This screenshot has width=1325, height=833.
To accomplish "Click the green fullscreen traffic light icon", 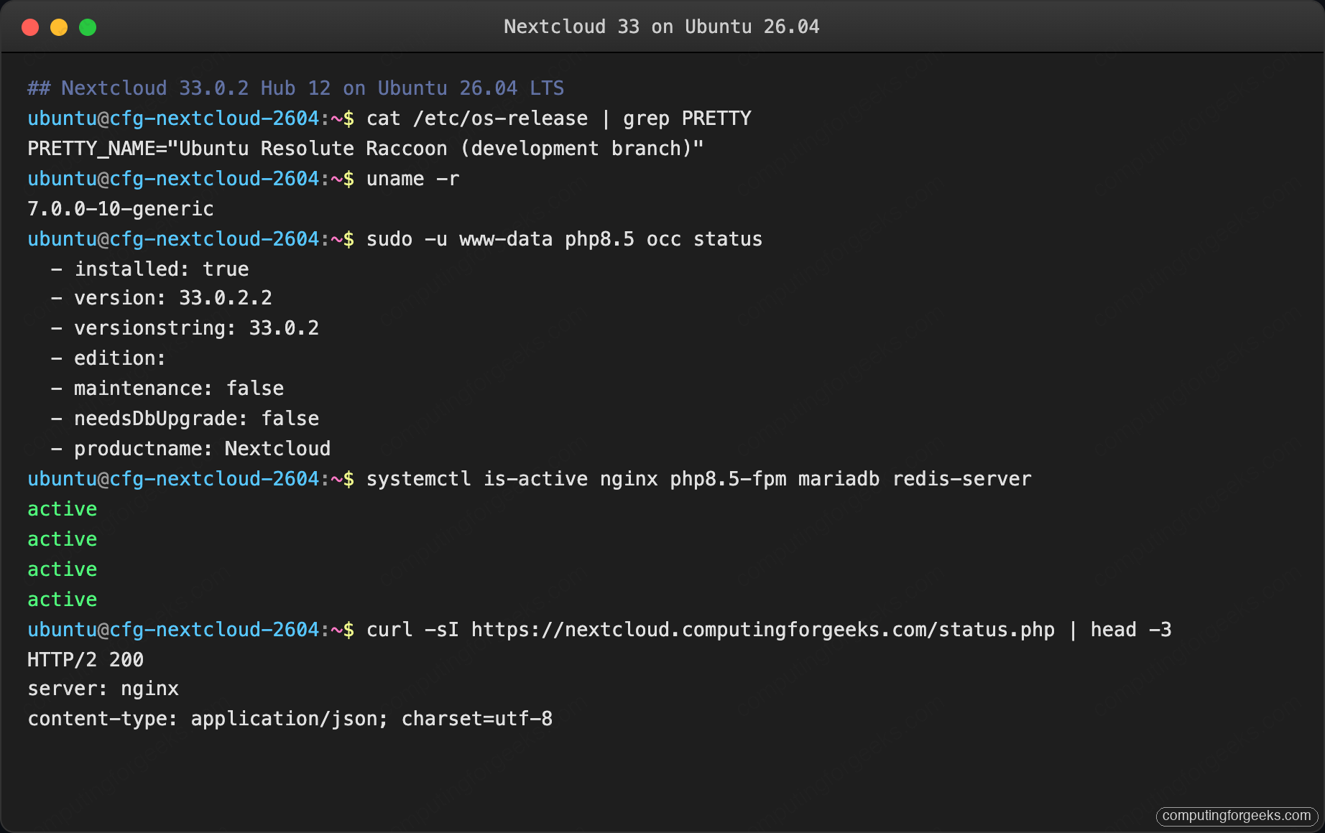I will [87, 27].
